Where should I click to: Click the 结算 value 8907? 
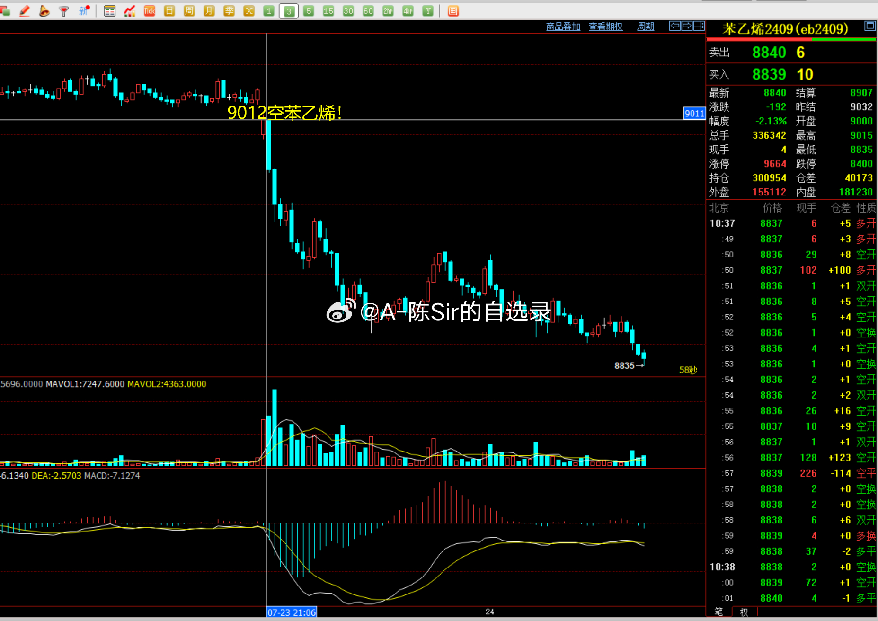pos(861,93)
